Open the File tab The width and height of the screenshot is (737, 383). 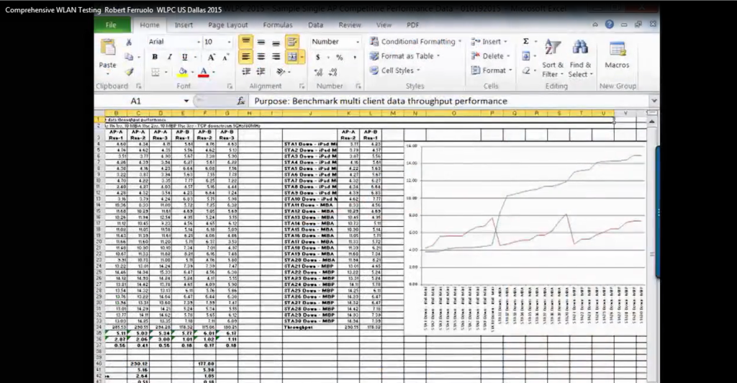[111, 25]
